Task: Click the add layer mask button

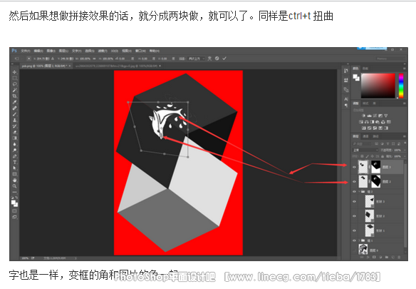Action: click(374, 257)
